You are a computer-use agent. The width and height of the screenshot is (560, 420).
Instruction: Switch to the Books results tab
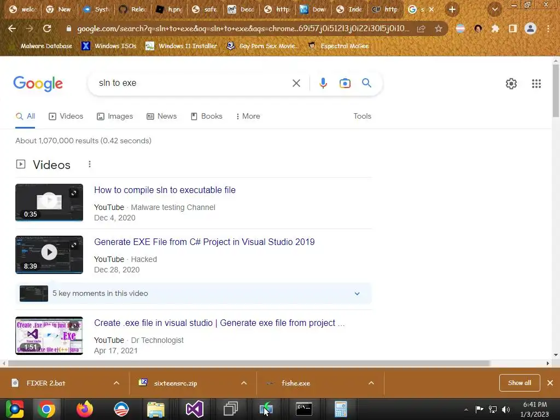(206, 116)
